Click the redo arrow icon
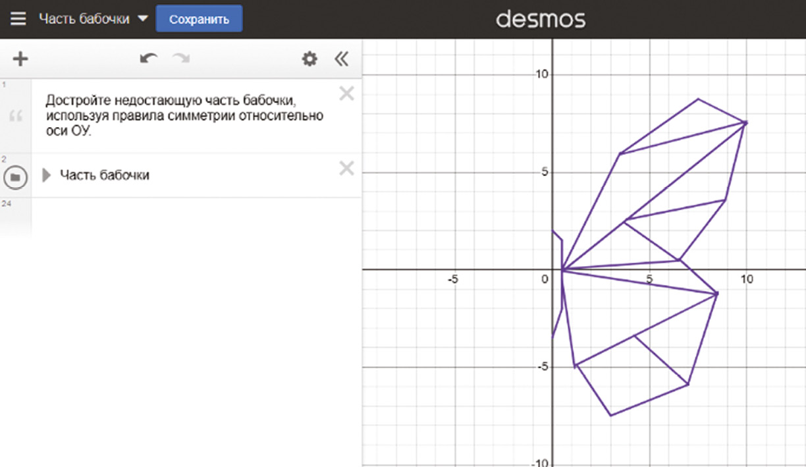The image size is (806, 467). (x=180, y=59)
